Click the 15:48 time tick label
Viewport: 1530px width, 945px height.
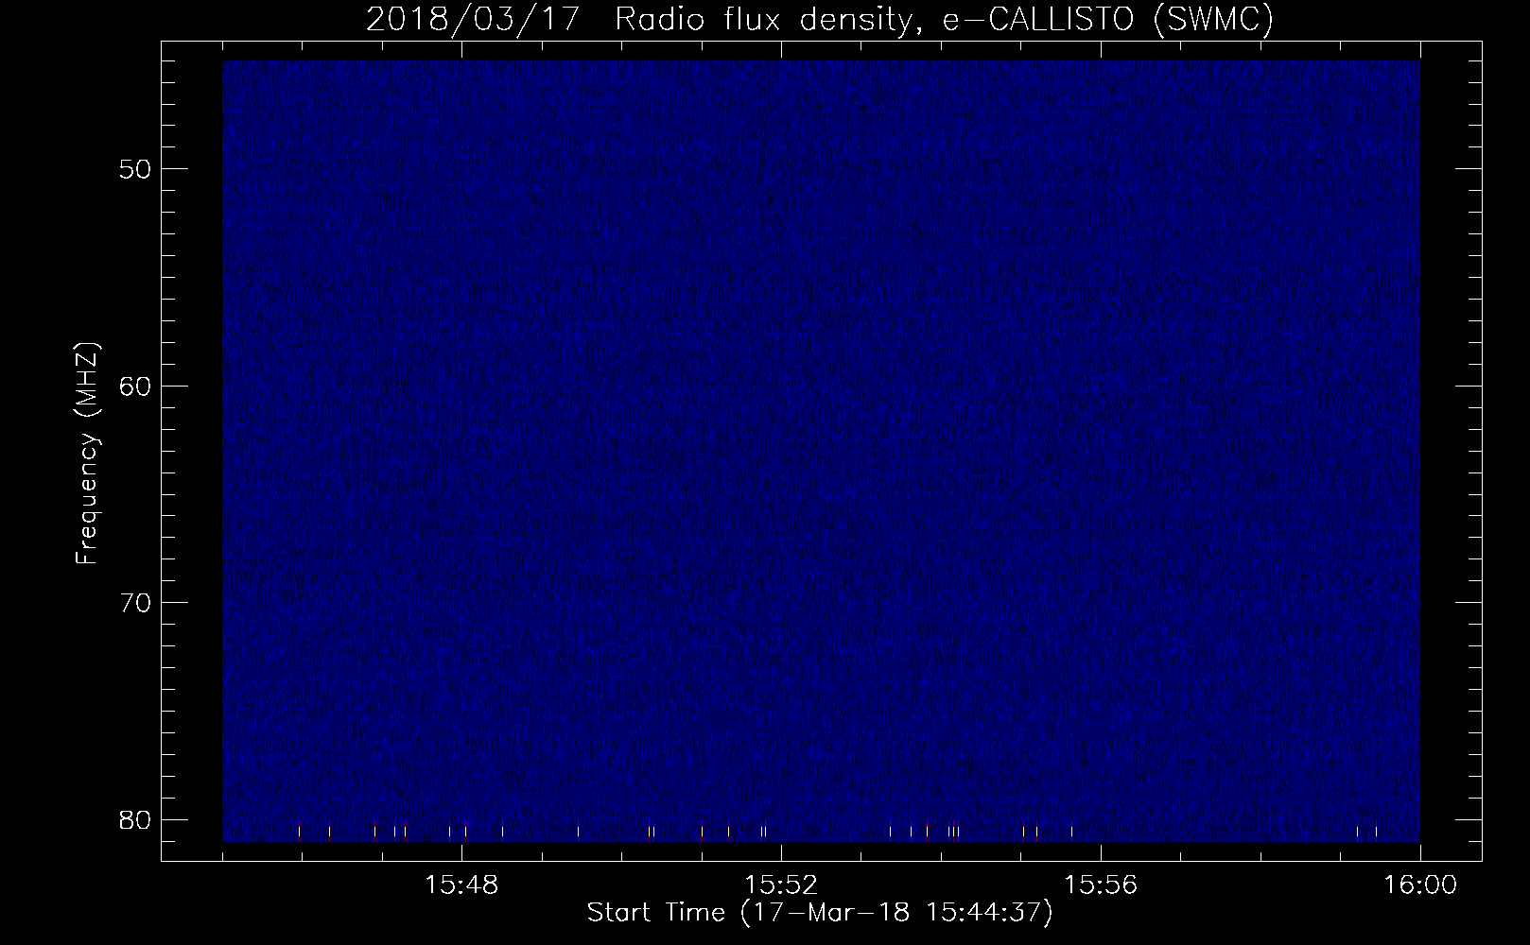point(461,886)
